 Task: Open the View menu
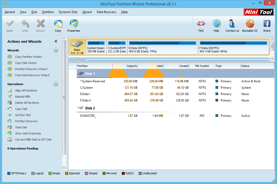pos(23,12)
